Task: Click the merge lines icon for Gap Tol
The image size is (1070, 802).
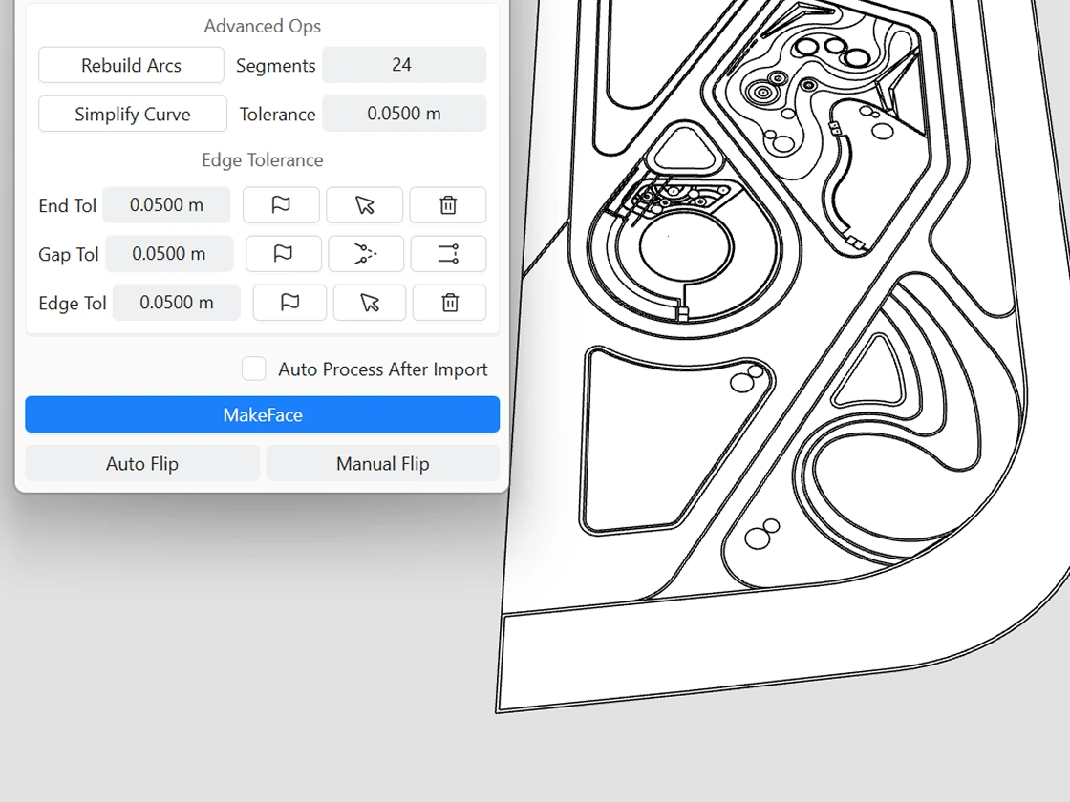Action: pyautogui.click(x=366, y=254)
